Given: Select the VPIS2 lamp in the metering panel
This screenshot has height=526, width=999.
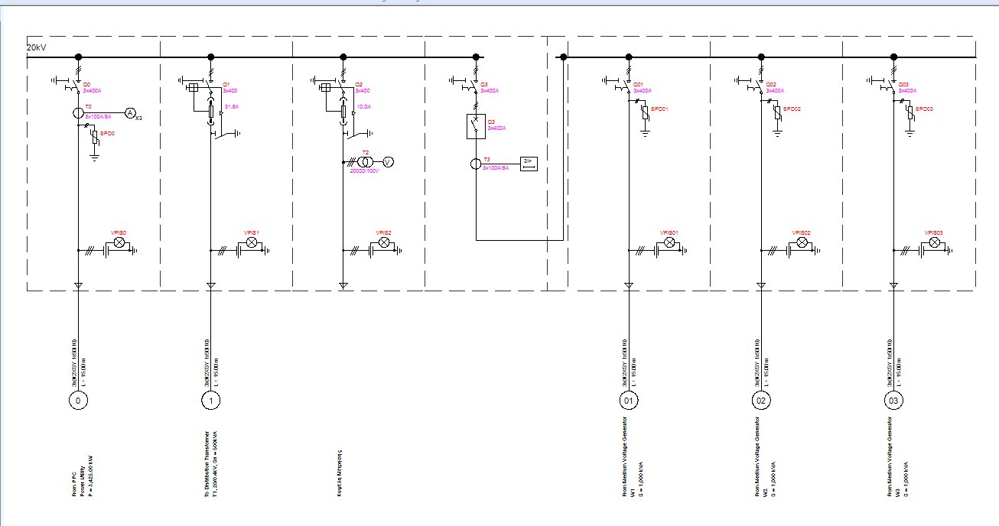Looking at the screenshot, I should [382, 242].
